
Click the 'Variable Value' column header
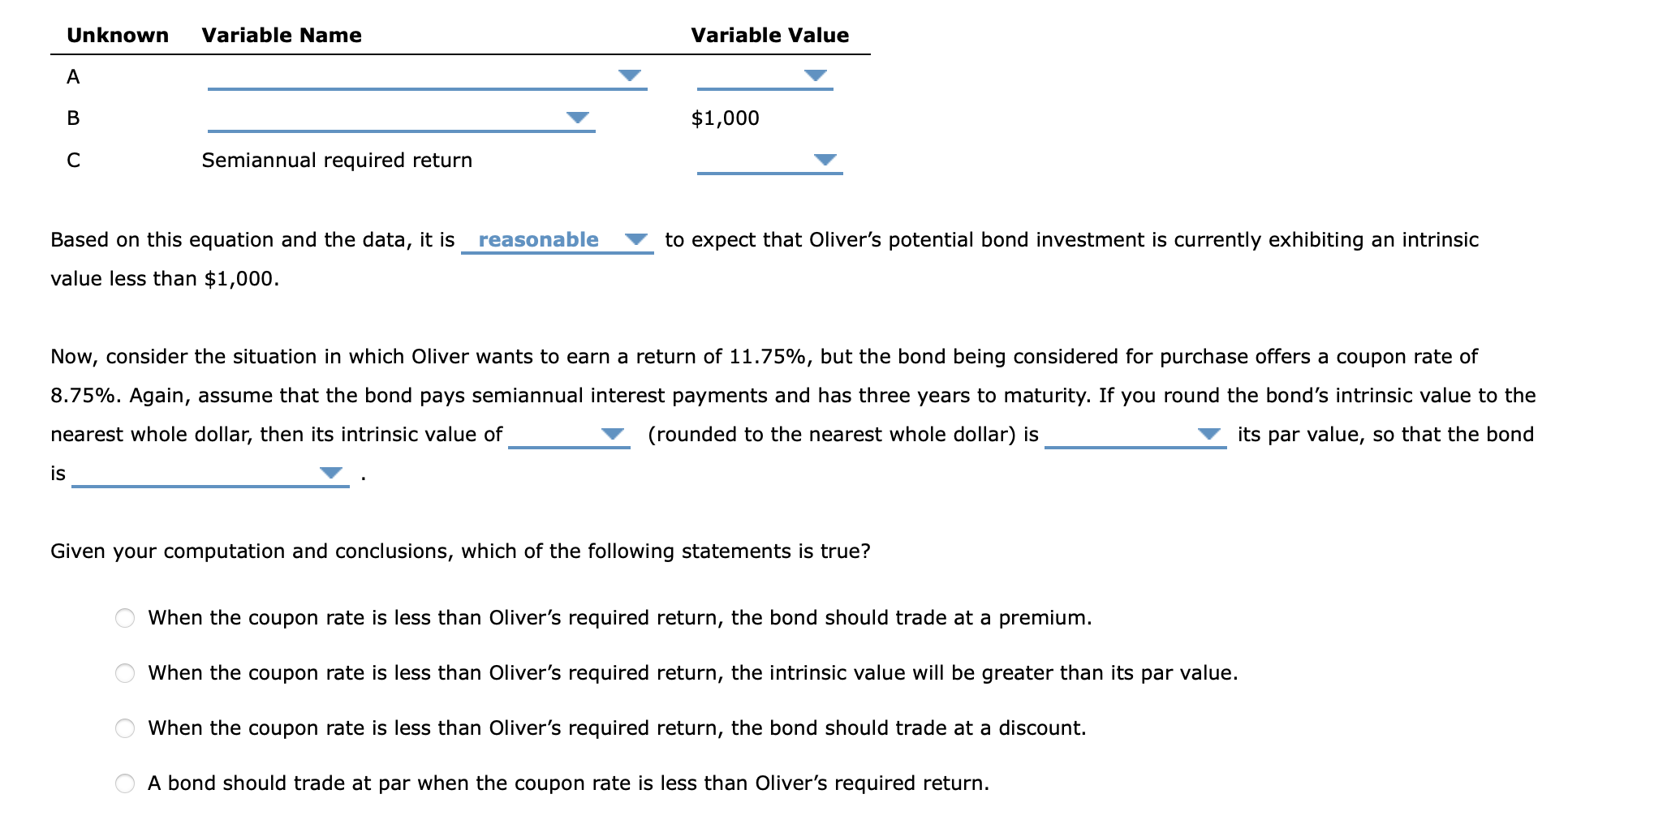click(x=768, y=35)
